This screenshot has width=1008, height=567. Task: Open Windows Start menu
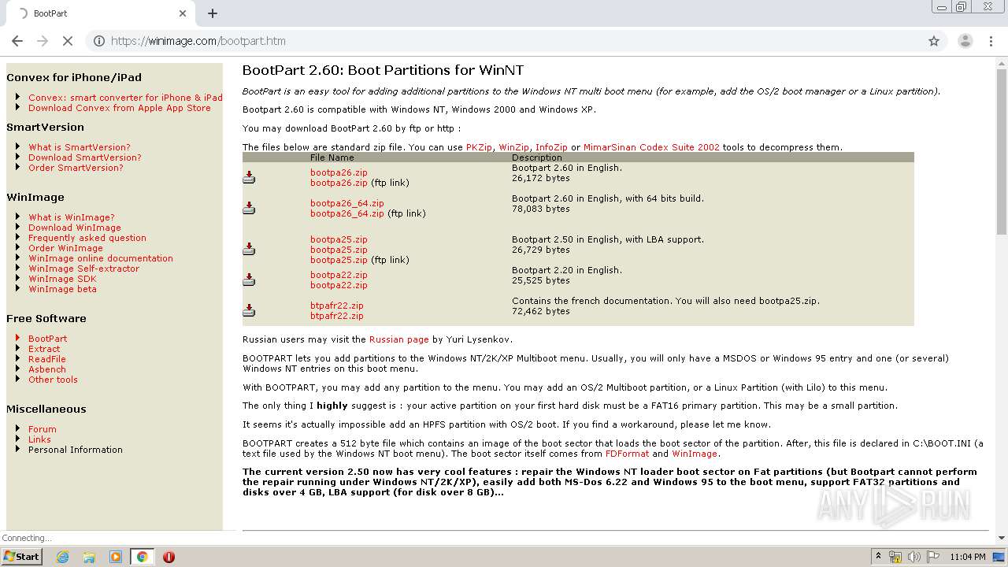click(x=22, y=557)
